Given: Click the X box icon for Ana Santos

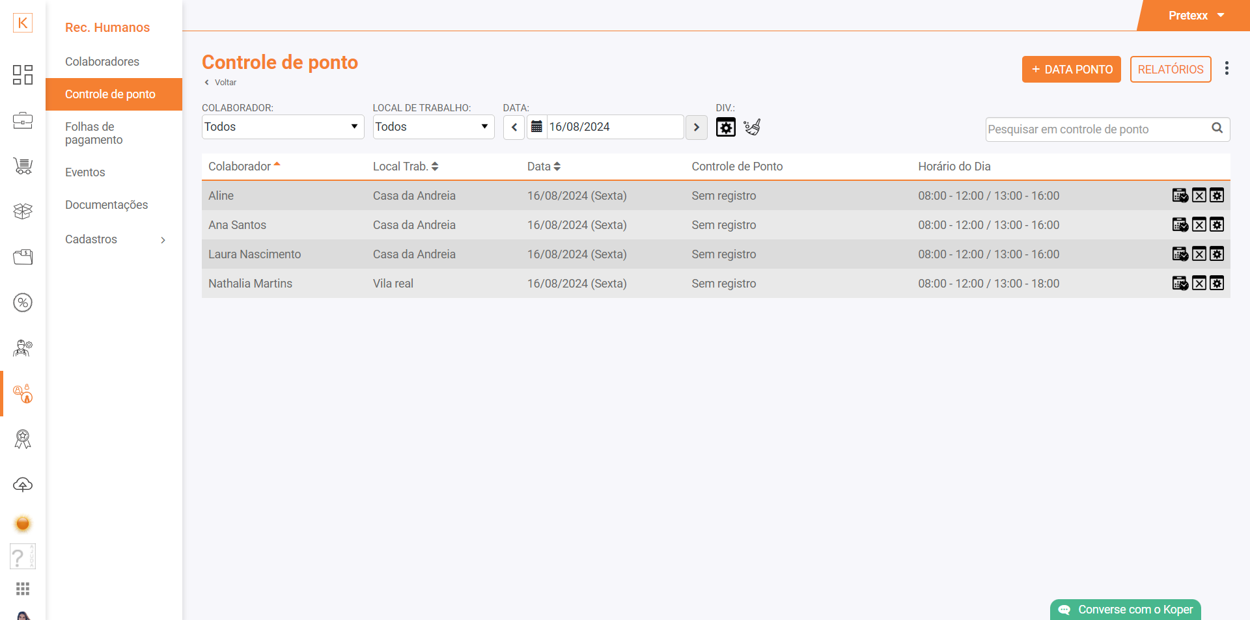Looking at the screenshot, I should click(x=1199, y=225).
